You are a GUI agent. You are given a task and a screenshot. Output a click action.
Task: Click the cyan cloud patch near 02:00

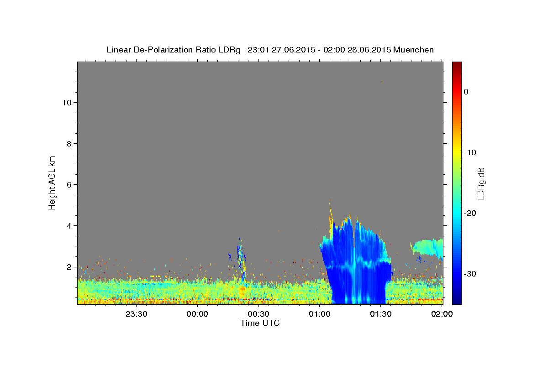pyautogui.click(x=428, y=248)
